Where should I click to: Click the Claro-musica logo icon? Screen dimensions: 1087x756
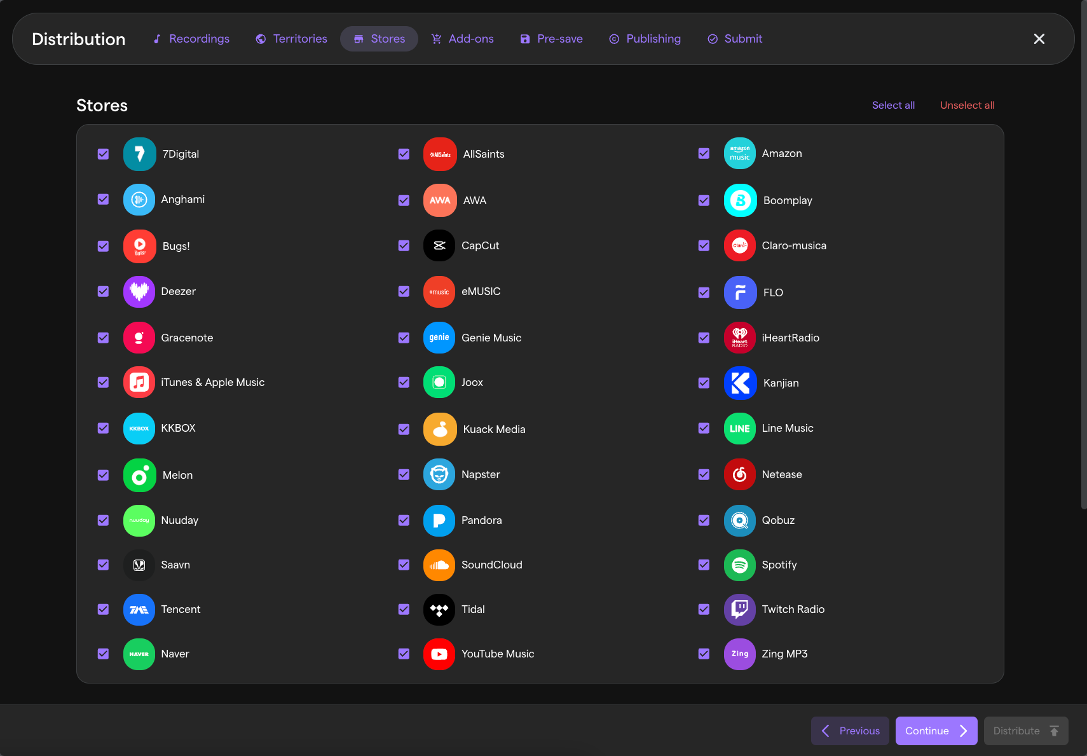[x=740, y=245]
